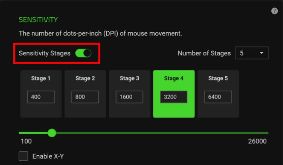Focus the 3200 DPI input in Stage 4

[x=174, y=97]
